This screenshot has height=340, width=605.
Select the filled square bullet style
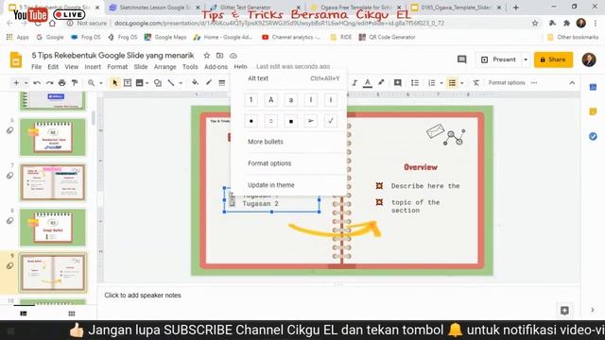tap(291, 121)
